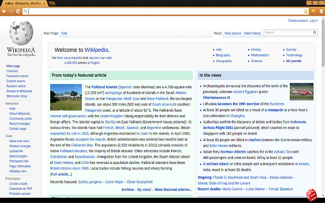
Task: Open the browser hamburger menu
Action: pos(321,11)
